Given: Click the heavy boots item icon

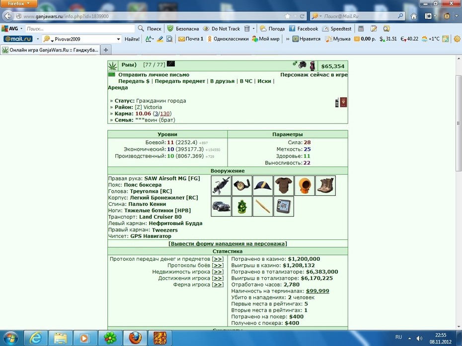Looking at the screenshot, I should pos(325,185).
